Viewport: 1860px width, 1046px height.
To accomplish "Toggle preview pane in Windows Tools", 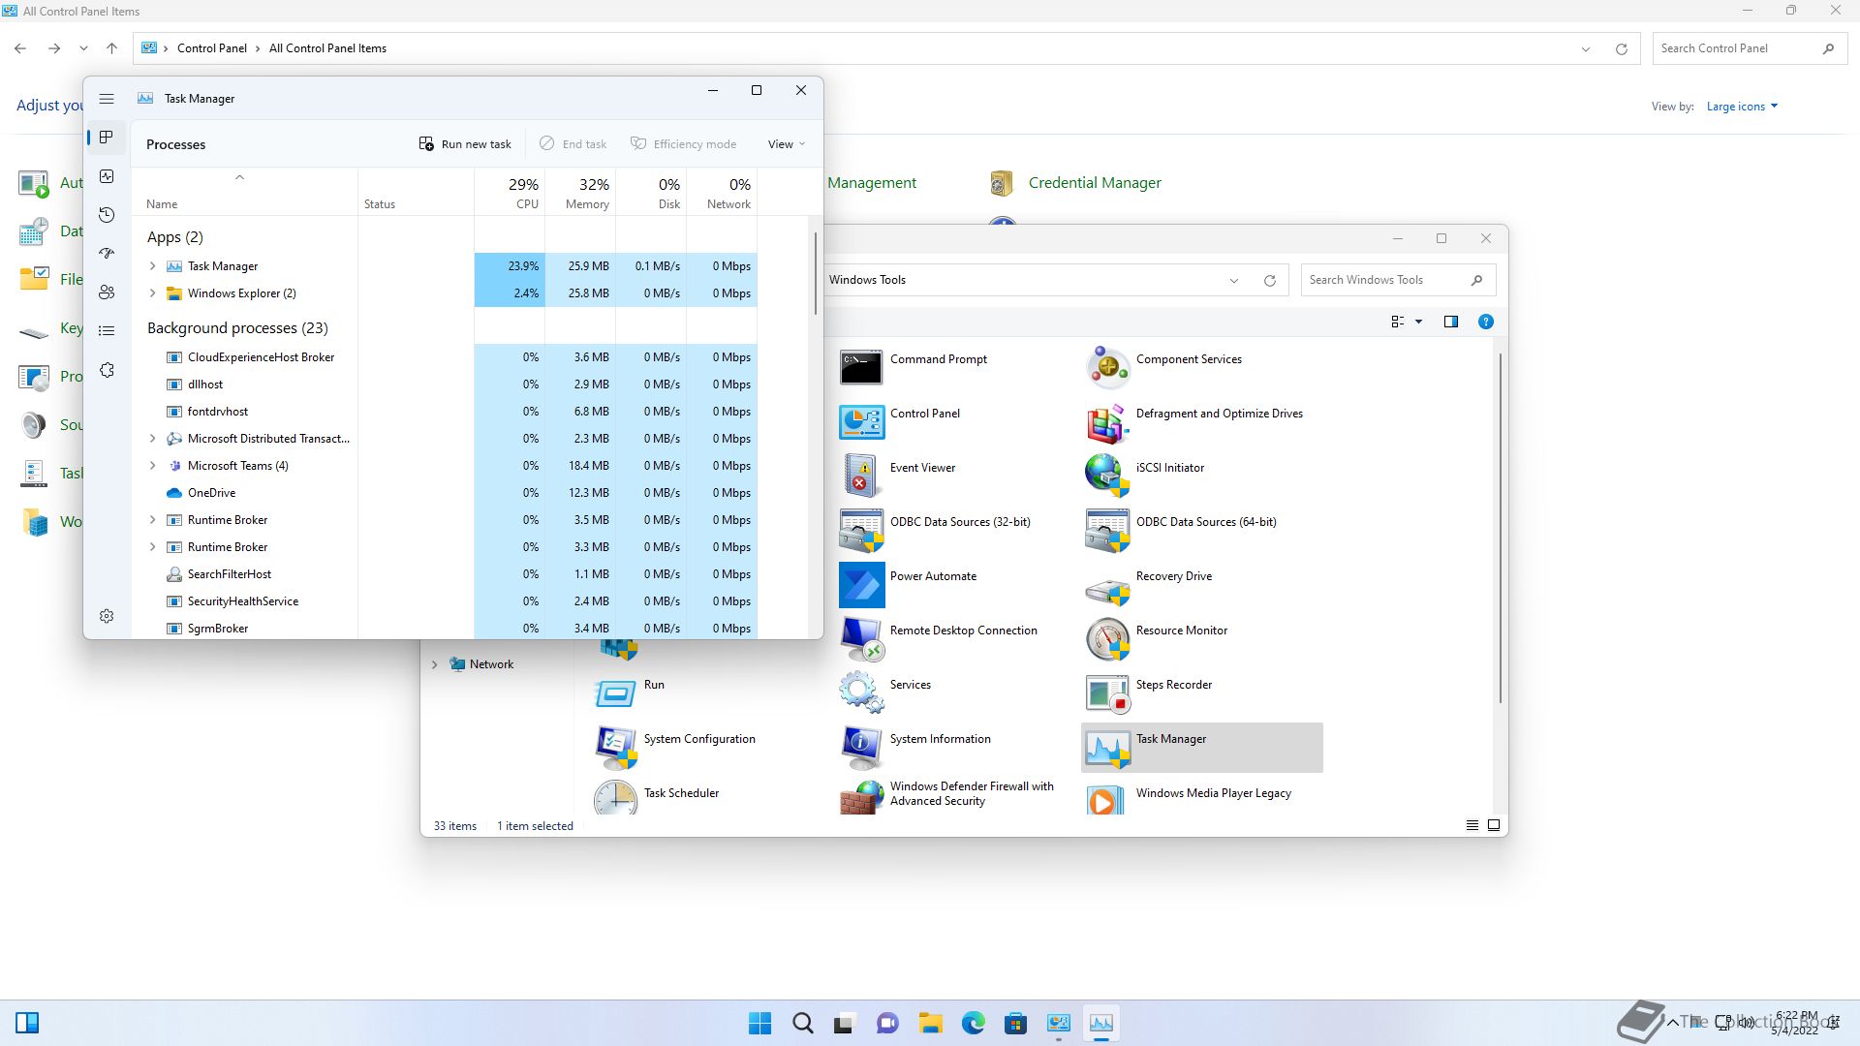I will tap(1450, 322).
